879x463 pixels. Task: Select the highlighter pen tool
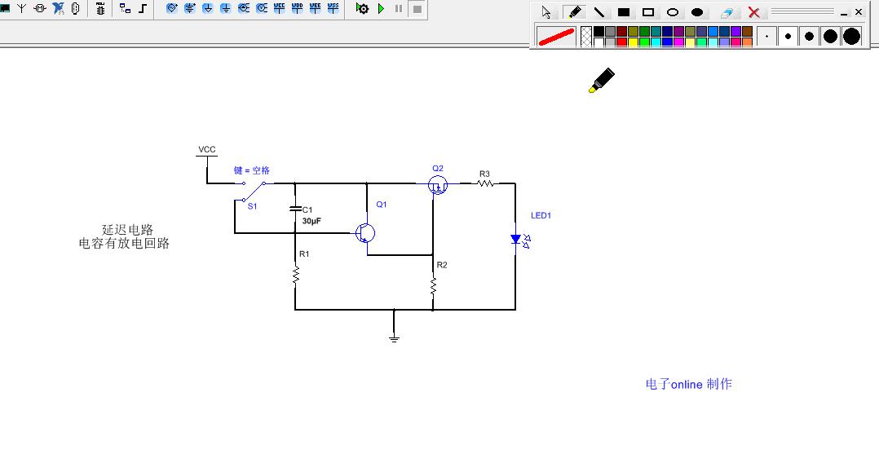click(575, 12)
